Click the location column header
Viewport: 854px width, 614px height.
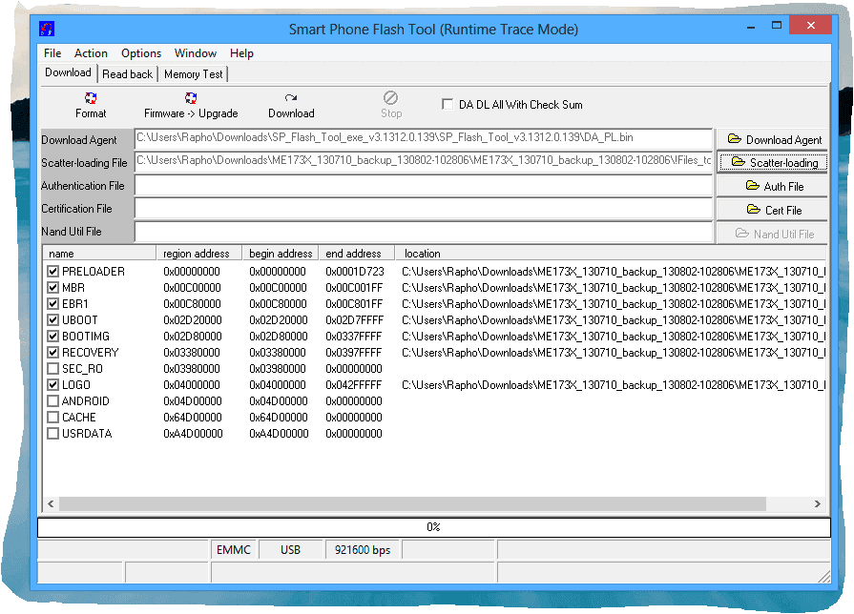pyautogui.click(x=611, y=254)
